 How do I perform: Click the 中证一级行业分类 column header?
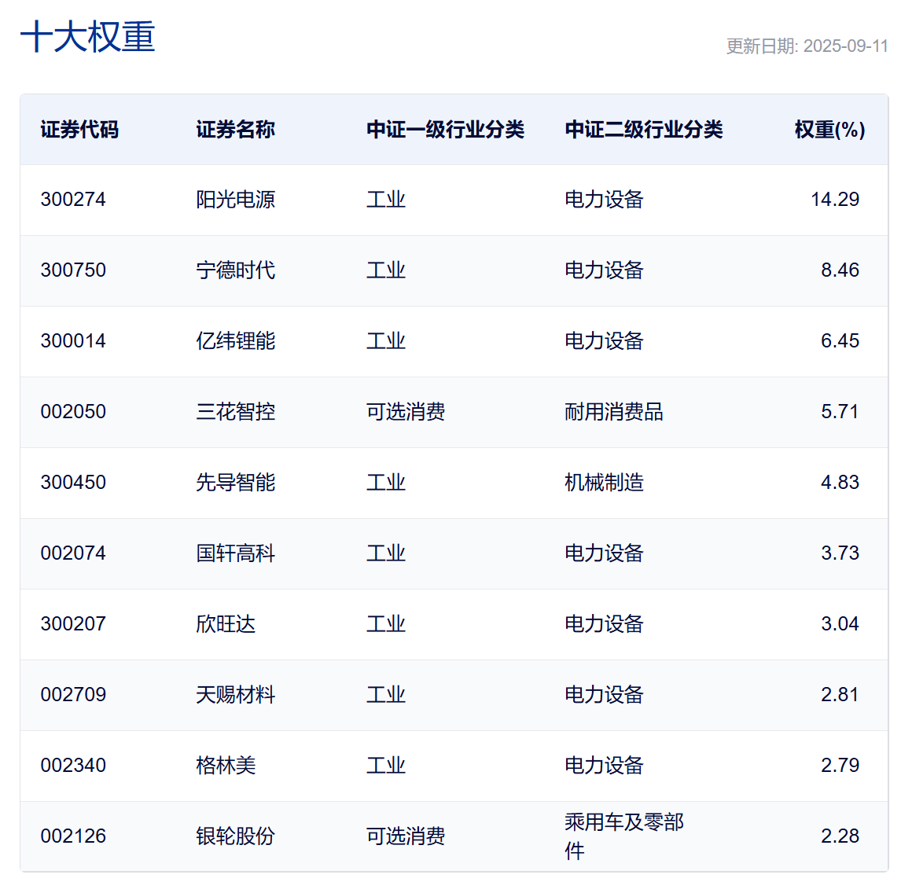coord(445,129)
